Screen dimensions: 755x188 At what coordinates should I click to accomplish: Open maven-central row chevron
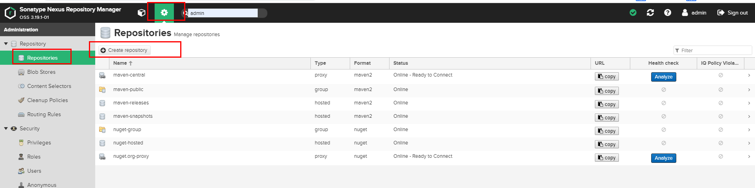(749, 75)
